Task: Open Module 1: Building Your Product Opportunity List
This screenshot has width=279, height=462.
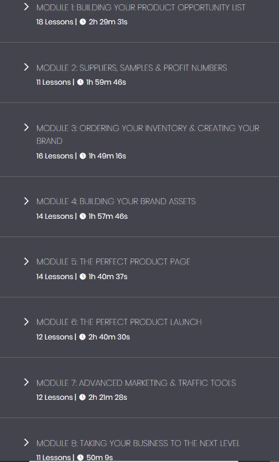Action: pos(141,7)
